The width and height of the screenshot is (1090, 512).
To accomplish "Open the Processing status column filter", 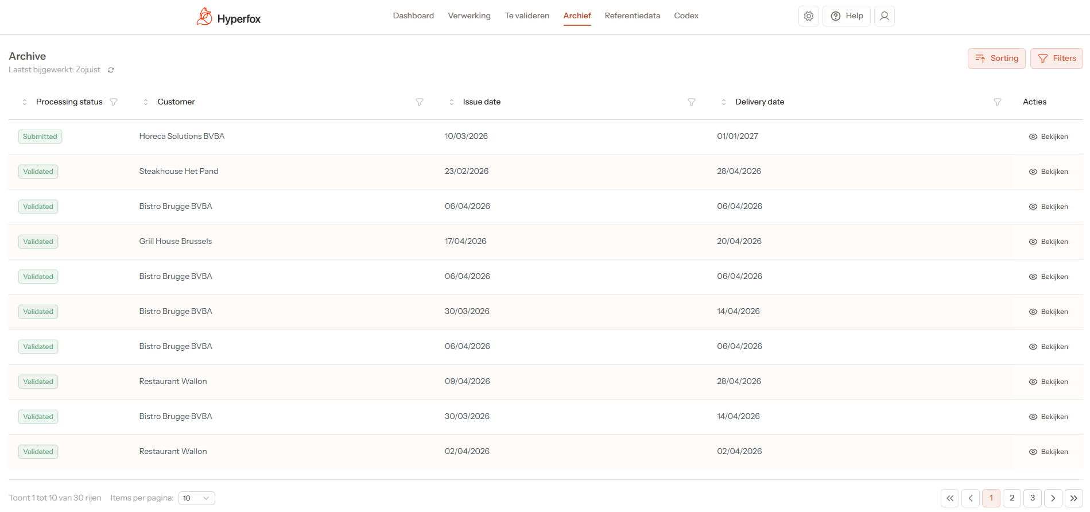I will point(114,102).
